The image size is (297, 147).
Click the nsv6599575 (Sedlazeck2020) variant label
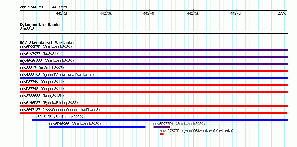coord(46,47)
